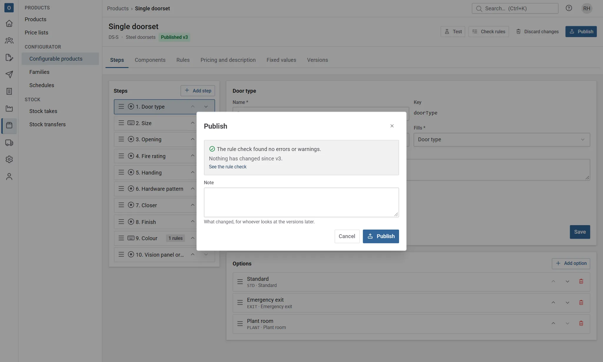This screenshot has height=362, width=603.
Task: Switch to the Pricing and description tab
Action: [x=228, y=60]
